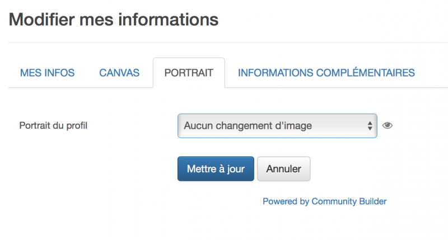Click the "Mettre à jour" button
The height and width of the screenshot is (240, 448).
(x=216, y=169)
